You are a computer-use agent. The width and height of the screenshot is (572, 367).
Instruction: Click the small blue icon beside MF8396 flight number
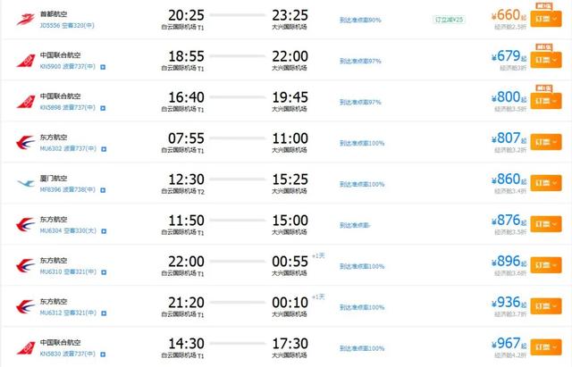point(103,190)
